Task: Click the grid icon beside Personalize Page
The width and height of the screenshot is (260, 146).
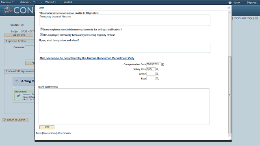Action: [256, 18]
